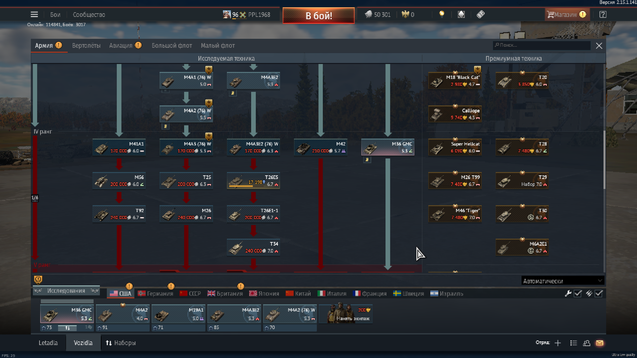Image resolution: width=637 pixels, height=358 pixels.
Task: Select the СССР nation tab
Action: pyautogui.click(x=190, y=293)
